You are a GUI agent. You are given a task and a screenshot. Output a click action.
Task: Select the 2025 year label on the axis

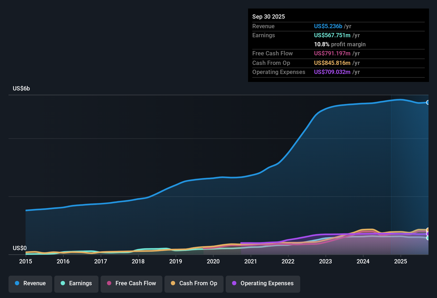tap(401, 262)
